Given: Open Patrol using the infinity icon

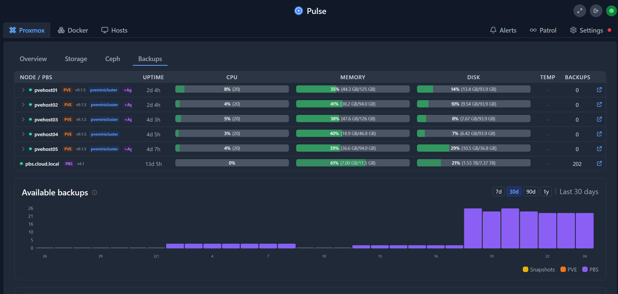Looking at the screenshot, I should pos(533,30).
